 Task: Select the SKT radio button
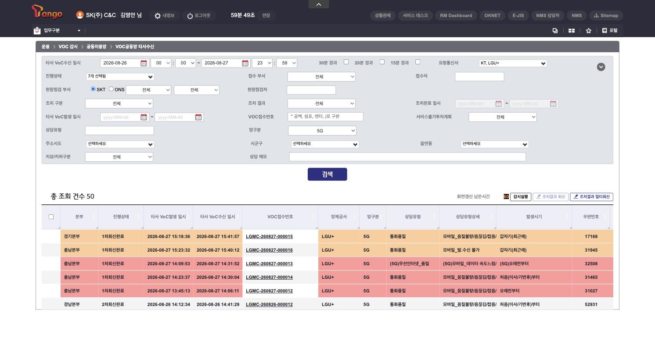(x=93, y=89)
